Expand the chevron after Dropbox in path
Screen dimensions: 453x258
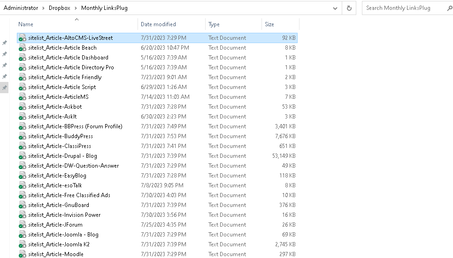[76, 8]
